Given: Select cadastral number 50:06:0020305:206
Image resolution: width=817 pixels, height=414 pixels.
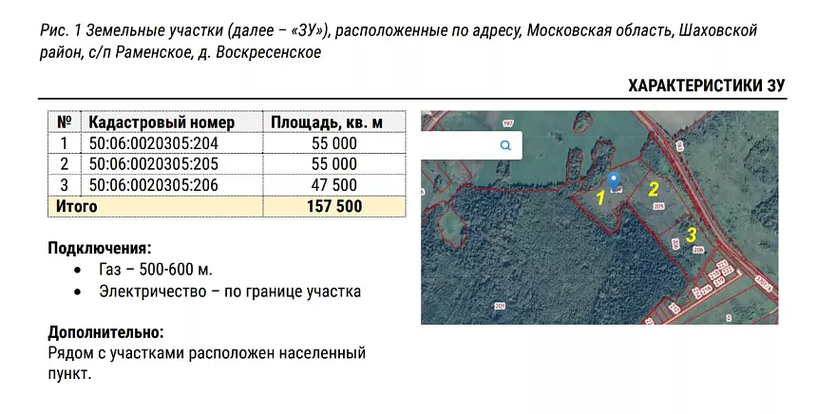Looking at the screenshot, I should 154,185.
